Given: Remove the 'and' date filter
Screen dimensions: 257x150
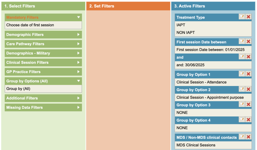Looking at the screenshot, I should click(x=248, y=57).
